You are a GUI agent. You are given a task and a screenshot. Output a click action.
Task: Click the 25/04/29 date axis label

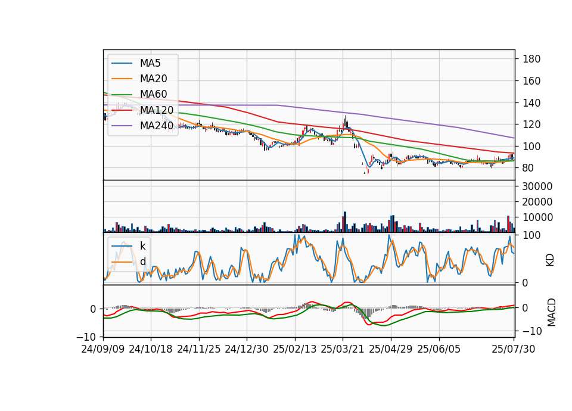tap(391, 349)
